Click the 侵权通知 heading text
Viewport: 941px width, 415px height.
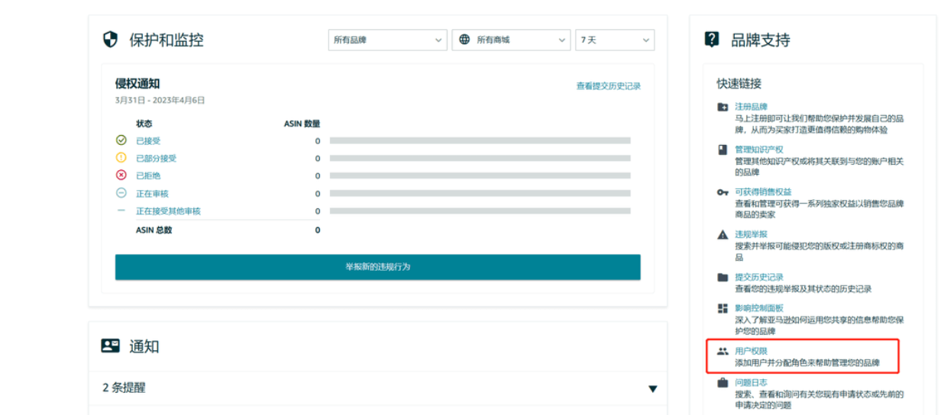tap(137, 83)
